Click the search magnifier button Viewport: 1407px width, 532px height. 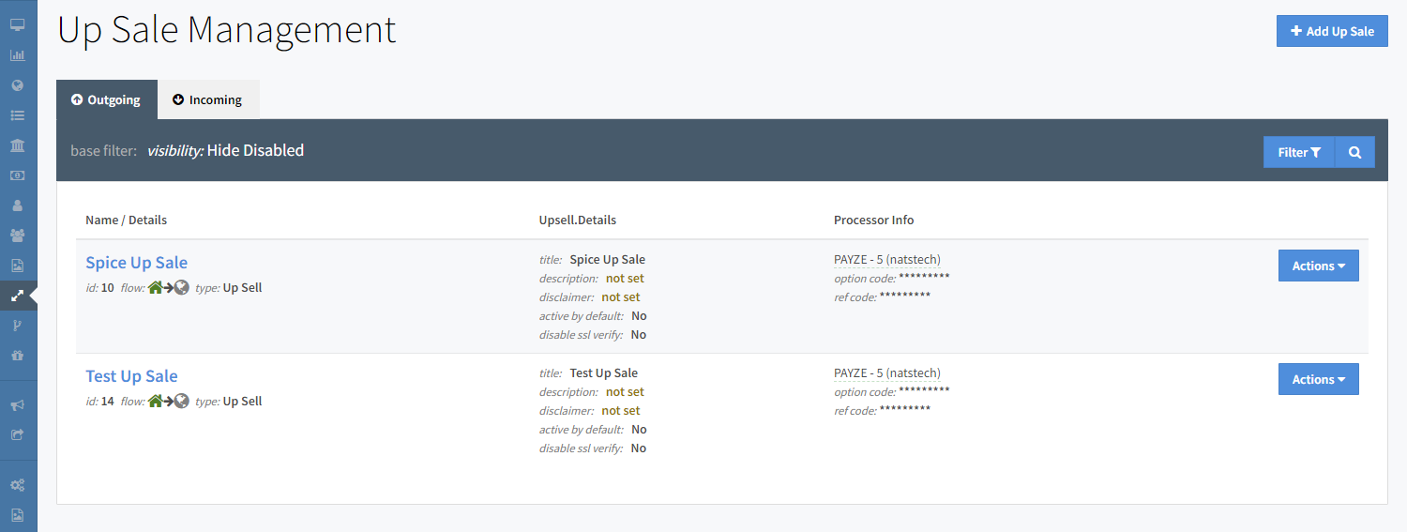1354,152
